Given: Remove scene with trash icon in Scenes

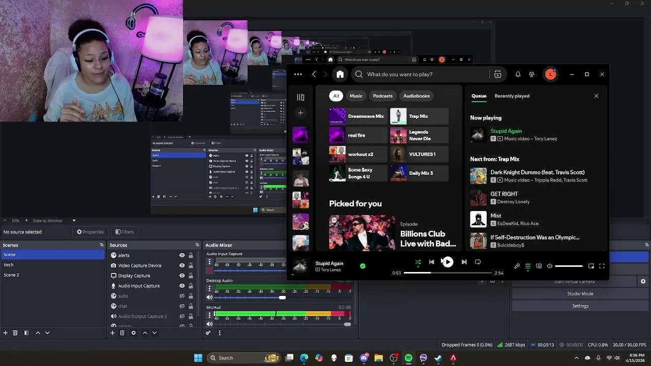Looking at the screenshot, I should [x=15, y=333].
